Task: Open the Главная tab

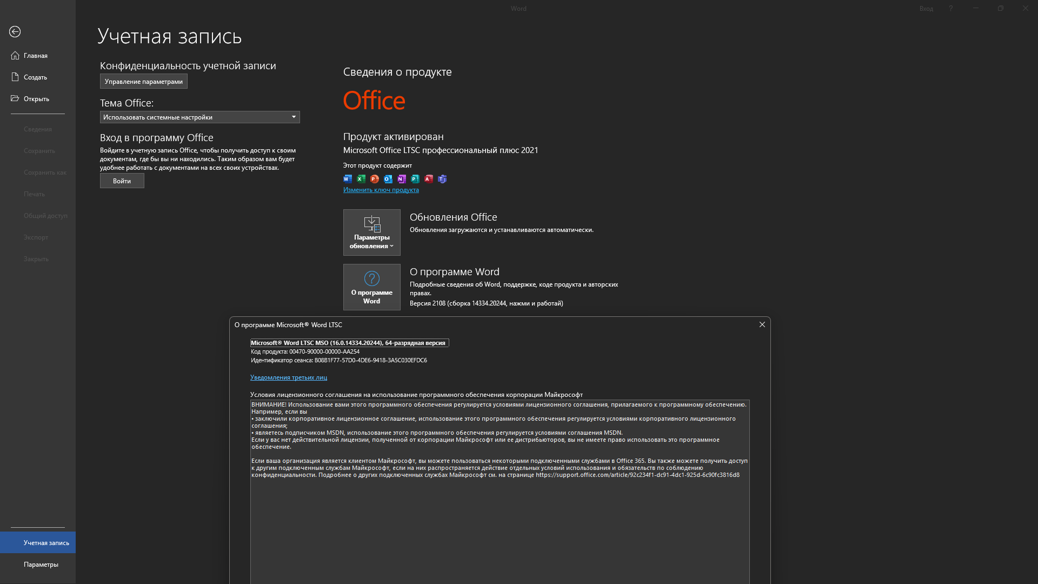Action: point(36,56)
